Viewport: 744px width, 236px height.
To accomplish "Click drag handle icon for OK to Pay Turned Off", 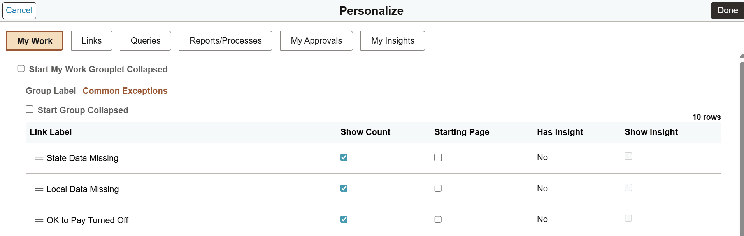I will (39, 220).
